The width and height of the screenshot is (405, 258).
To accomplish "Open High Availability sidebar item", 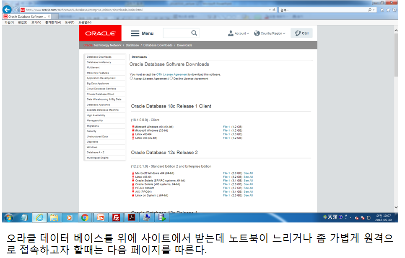I will pos(105,115).
